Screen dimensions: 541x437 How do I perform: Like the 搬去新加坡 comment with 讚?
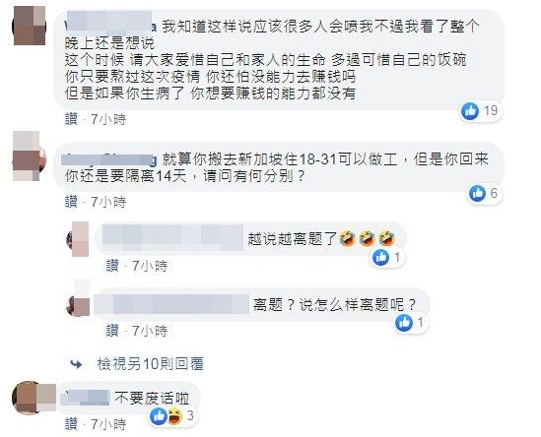click(71, 202)
